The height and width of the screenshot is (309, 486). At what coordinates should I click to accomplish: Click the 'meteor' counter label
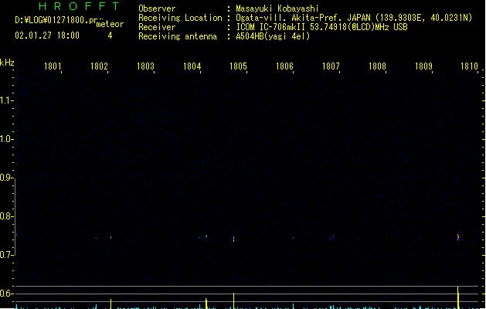(x=110, y=24)
